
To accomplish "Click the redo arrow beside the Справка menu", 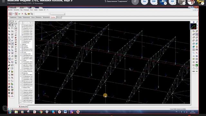I will pyautogui.click(x=47, y=10).
